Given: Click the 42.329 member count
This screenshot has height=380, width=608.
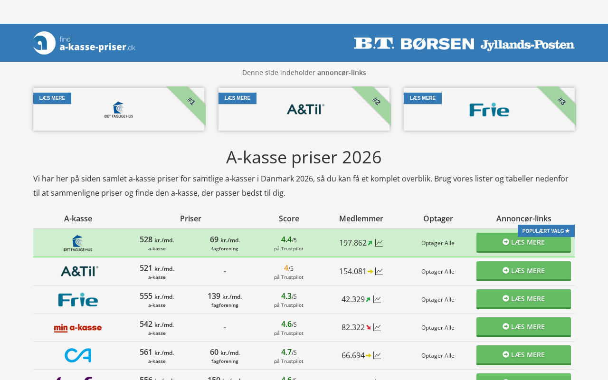Looking at the screenshot, I should [x=353, y=299].
